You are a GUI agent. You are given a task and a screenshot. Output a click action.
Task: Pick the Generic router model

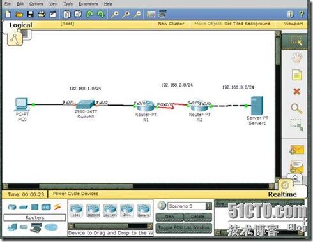tap(144, 210)
